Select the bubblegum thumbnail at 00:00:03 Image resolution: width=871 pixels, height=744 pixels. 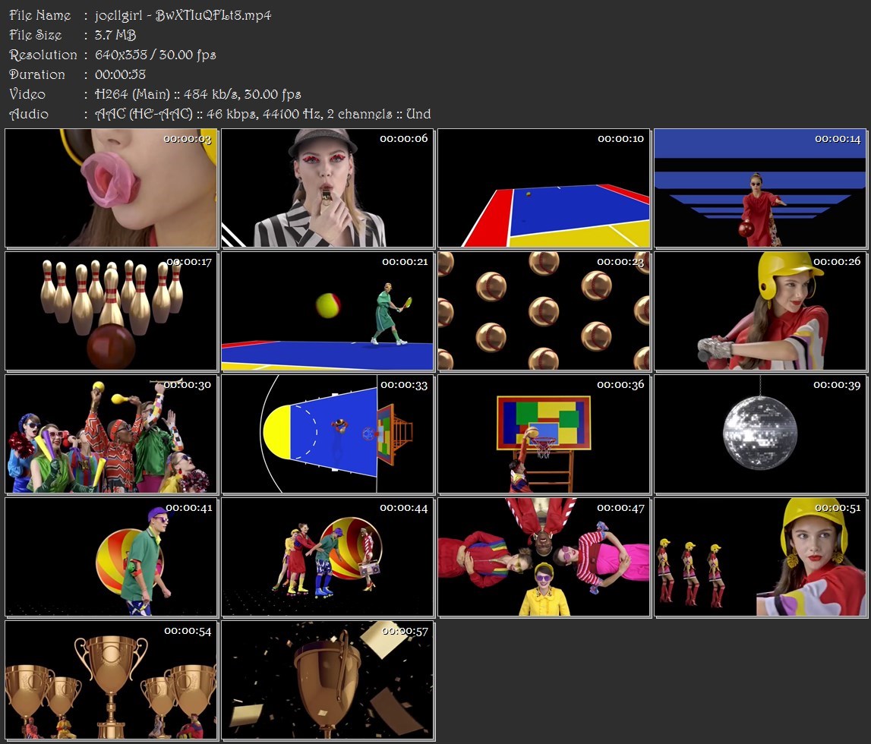111,188
